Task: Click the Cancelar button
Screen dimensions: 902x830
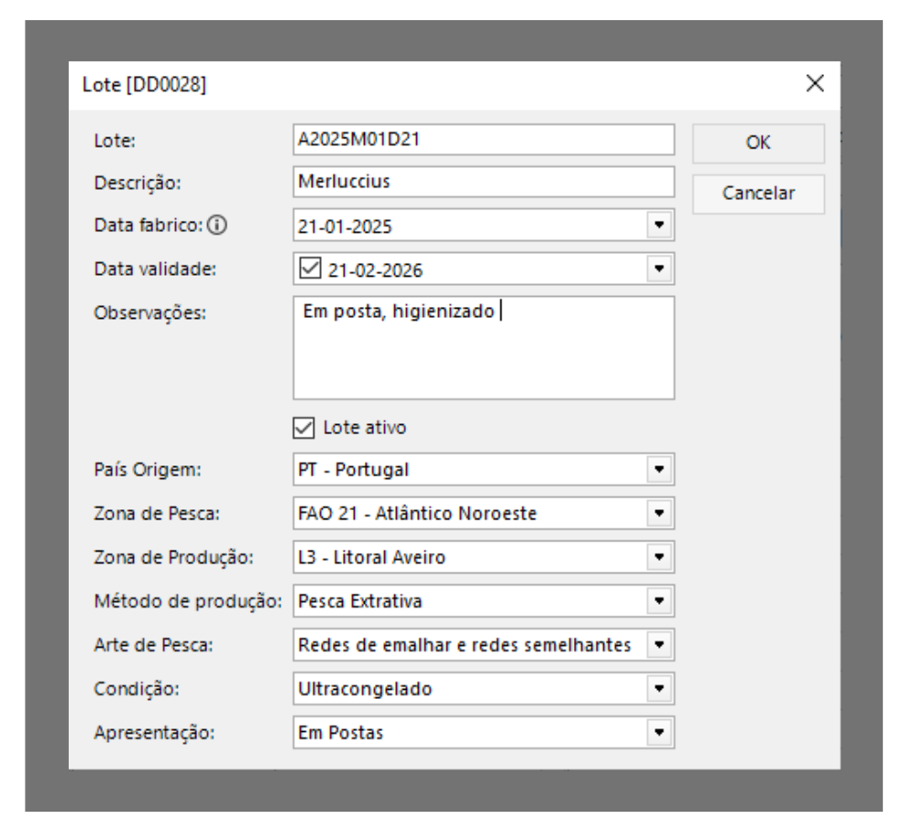Action: 758,193
